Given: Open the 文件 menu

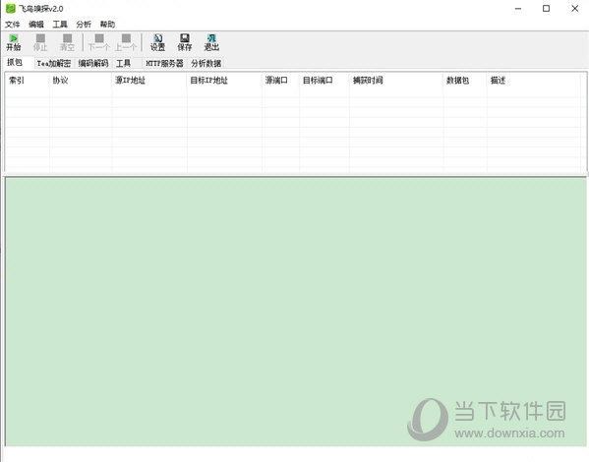Looking at the screenshot, I should click(12, 25).
